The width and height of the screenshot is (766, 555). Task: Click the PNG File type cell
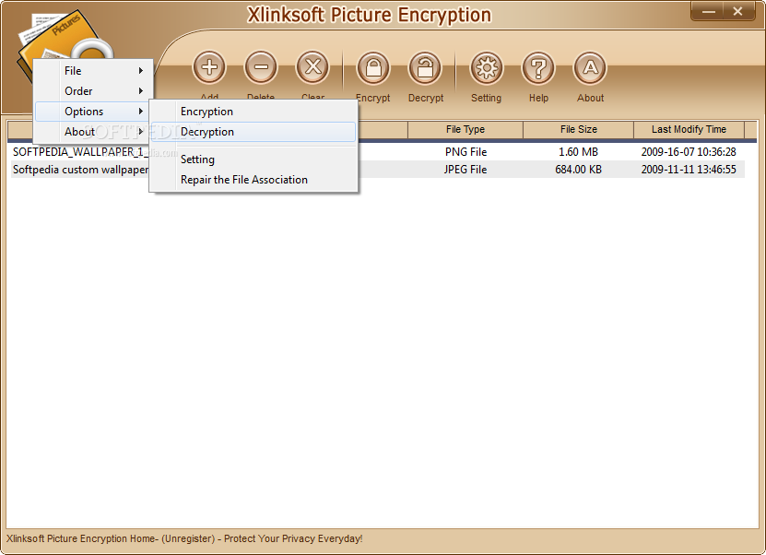click(x=465, y=152)
